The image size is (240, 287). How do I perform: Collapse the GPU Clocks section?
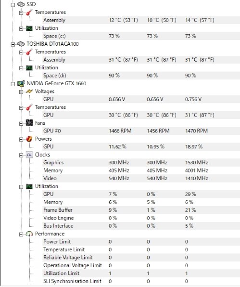(21, 155)
